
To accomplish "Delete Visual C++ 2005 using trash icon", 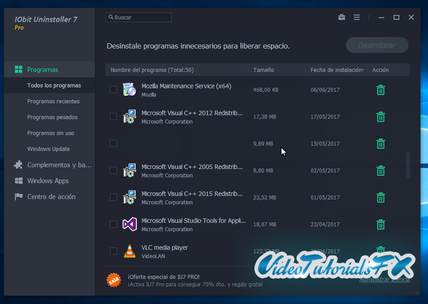I will tap(380, 171).
